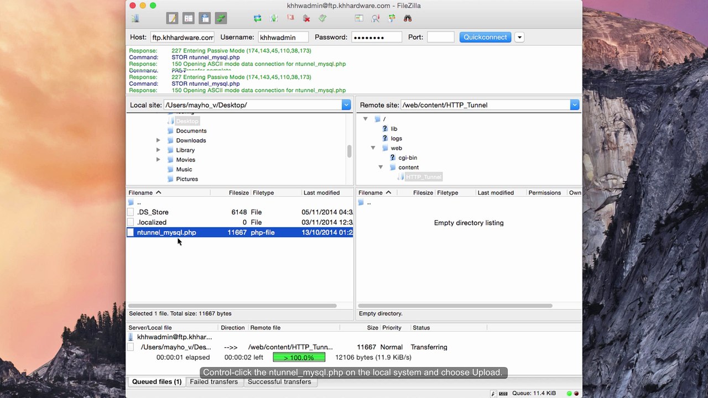Select Documents in the local tree

191,131
